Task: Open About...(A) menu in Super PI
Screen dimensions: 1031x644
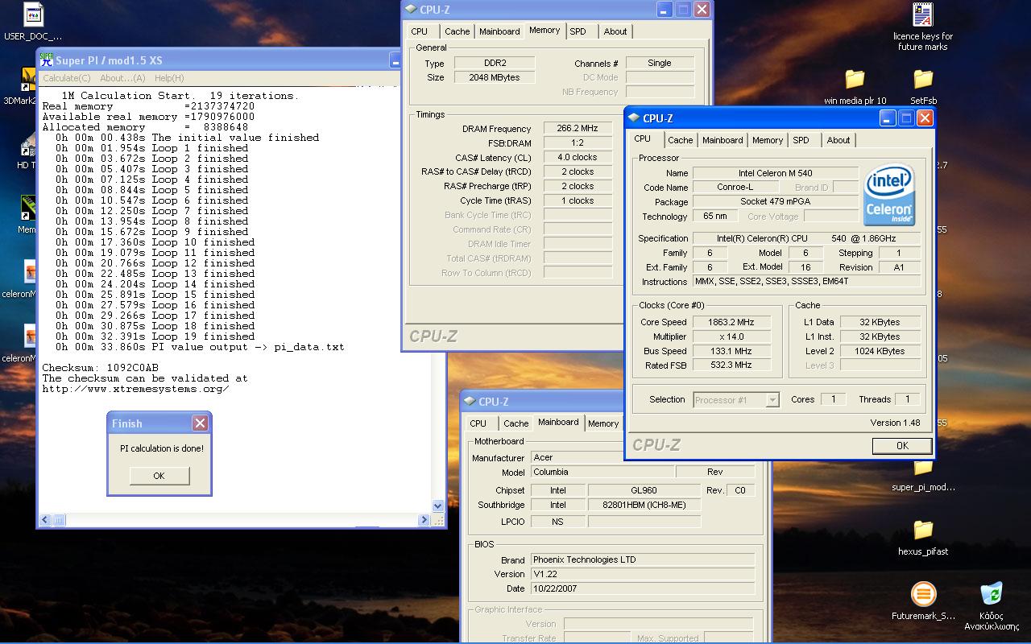Action: pos(122,78)
